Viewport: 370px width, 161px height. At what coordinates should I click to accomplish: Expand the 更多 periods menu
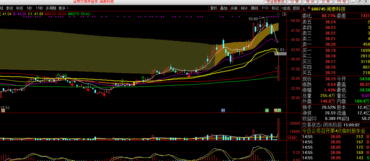coord(63,8)
